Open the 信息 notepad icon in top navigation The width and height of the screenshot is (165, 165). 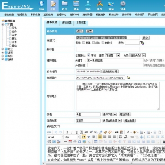point(53,4)
